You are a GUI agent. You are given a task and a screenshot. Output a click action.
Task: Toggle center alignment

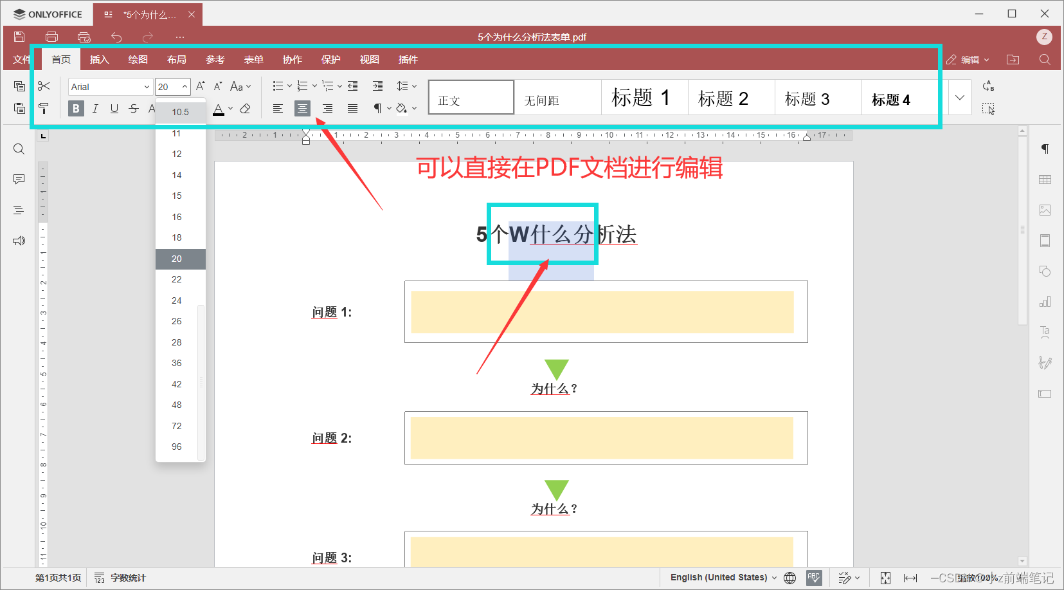[x=302, y=109]
